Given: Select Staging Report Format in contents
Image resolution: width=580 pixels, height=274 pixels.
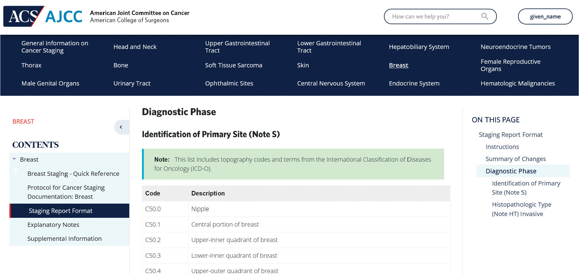Looking at the screenshot, I should coord(60,211).
